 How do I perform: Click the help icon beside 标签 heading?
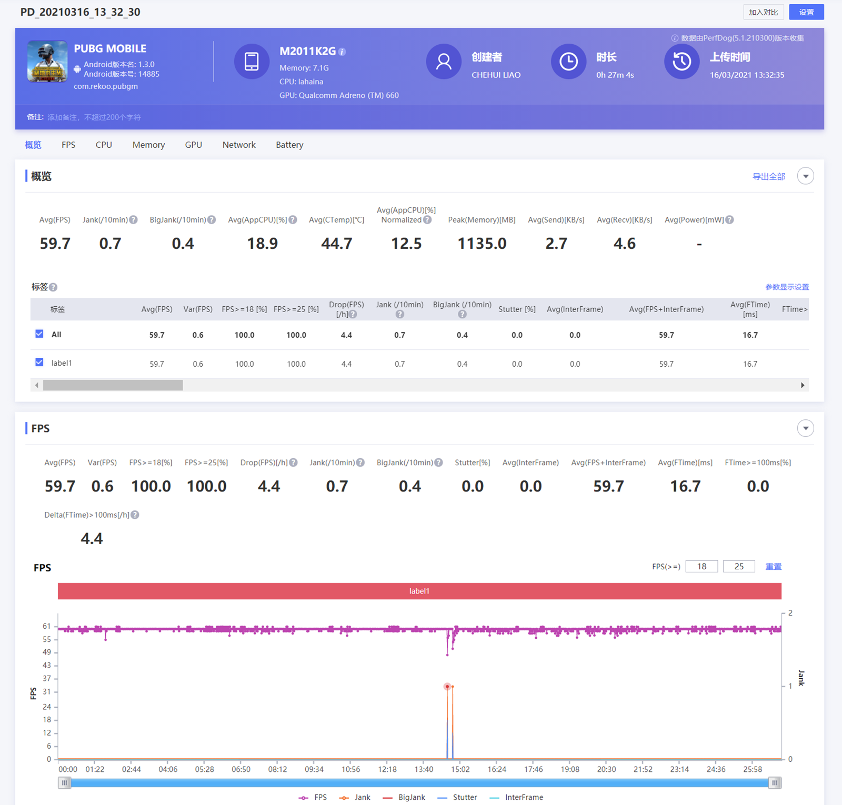point(54,287)
